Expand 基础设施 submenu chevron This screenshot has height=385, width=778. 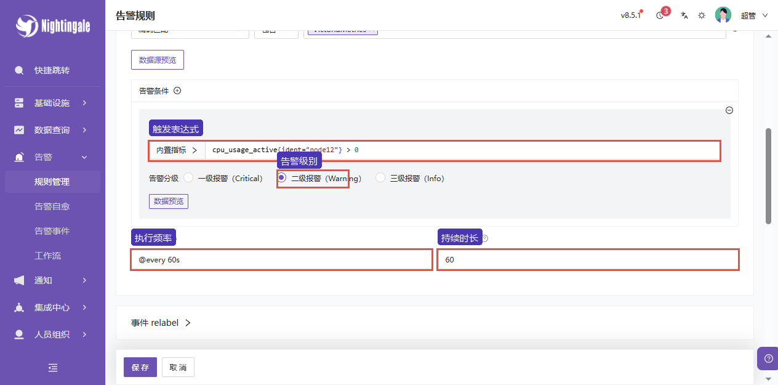84,103
